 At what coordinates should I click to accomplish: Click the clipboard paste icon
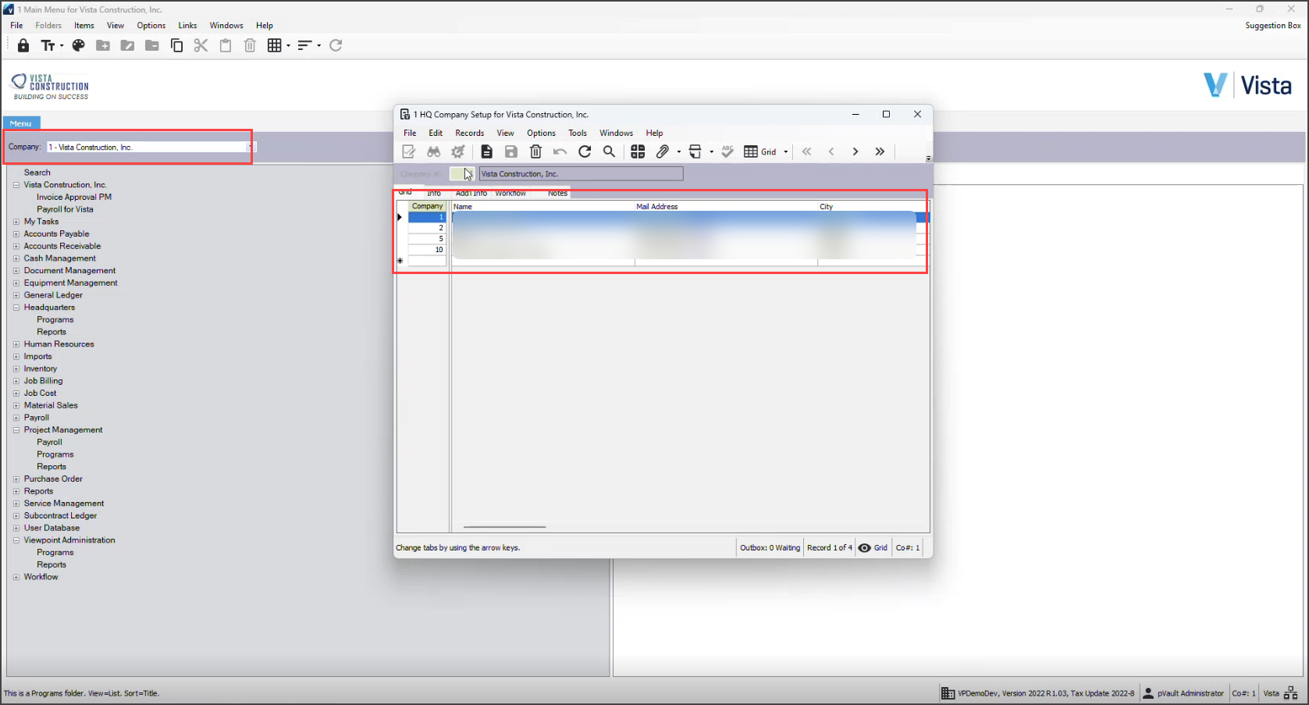226,45
